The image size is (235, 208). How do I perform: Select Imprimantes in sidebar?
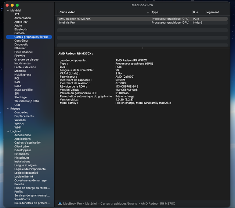tap(22, 63)
